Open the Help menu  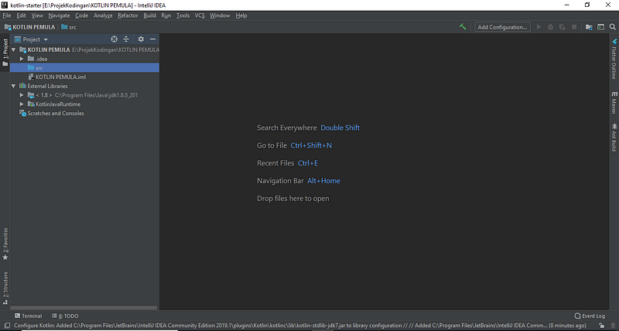241,15
